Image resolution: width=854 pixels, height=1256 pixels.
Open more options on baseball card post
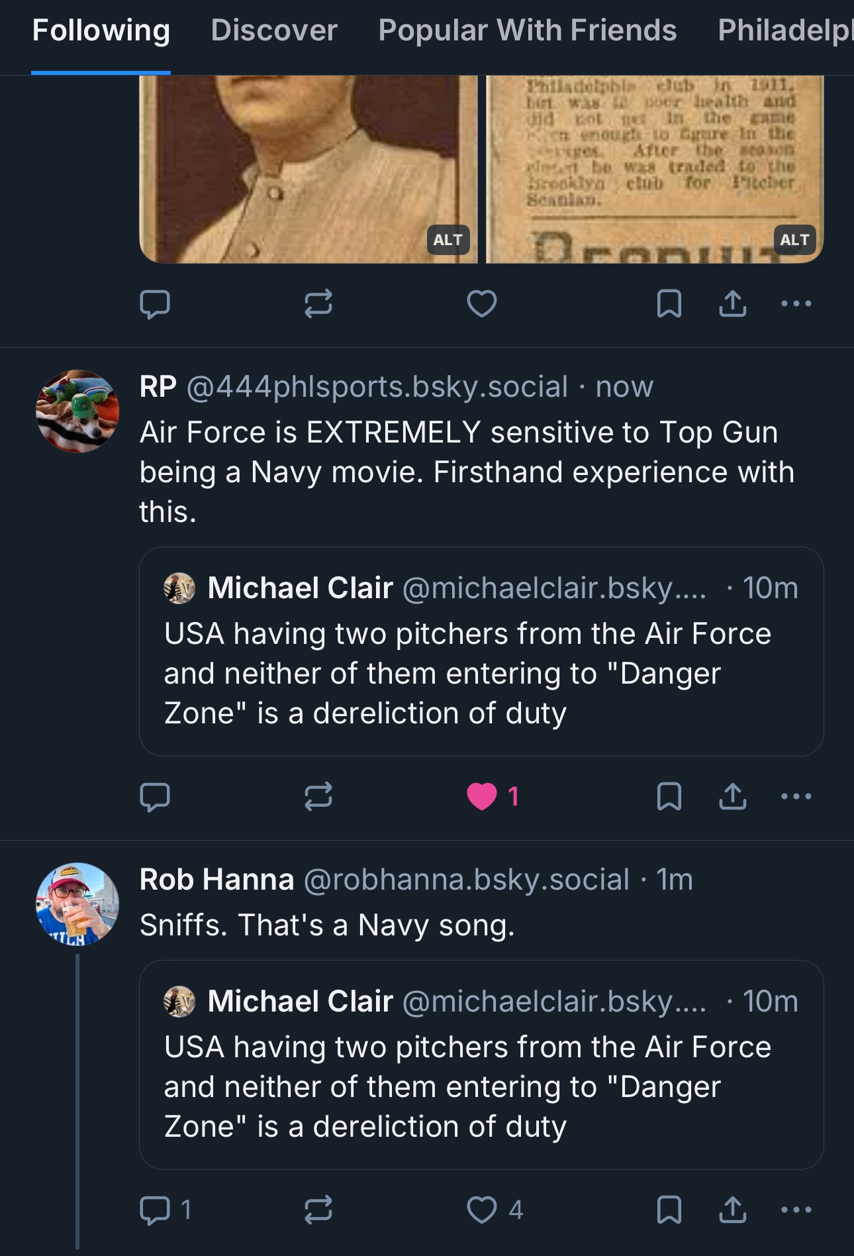796,304
